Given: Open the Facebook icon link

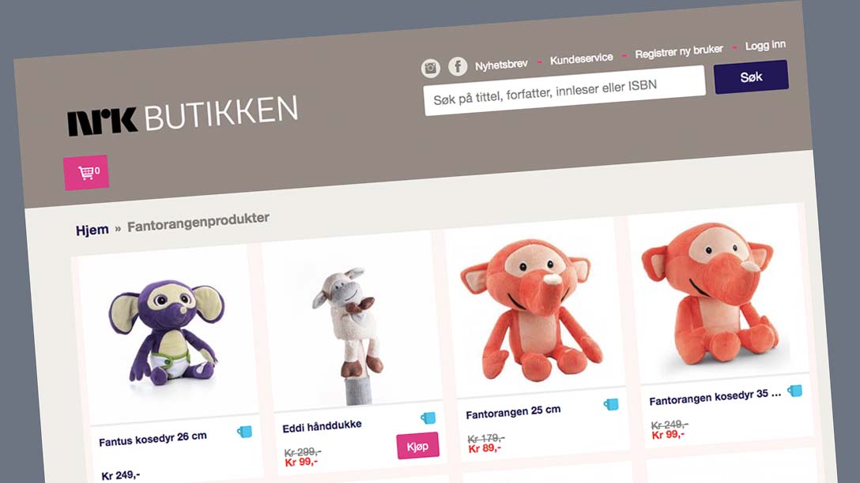Looking at the screenshot, I should click(458, 66).
